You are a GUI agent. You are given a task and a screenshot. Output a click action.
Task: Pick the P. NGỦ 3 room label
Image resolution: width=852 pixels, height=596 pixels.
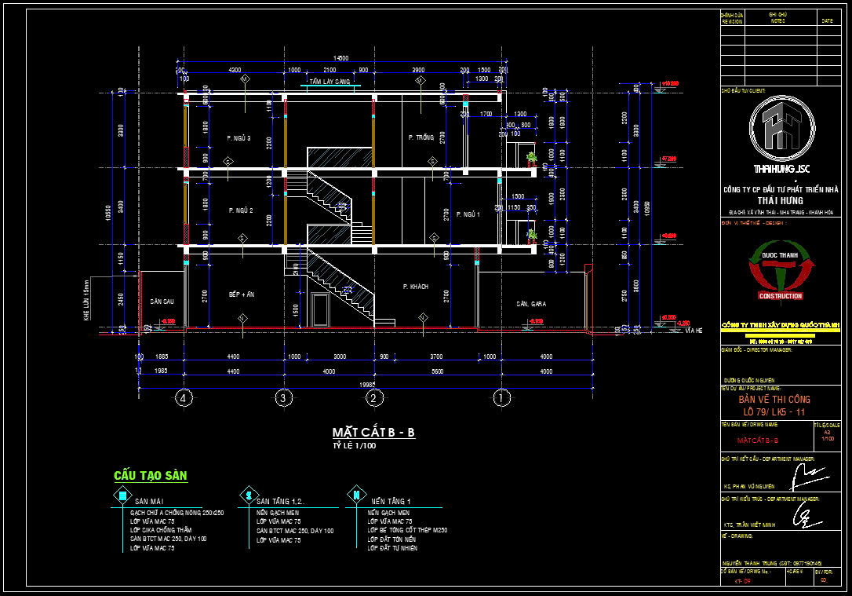pos(238,138)
